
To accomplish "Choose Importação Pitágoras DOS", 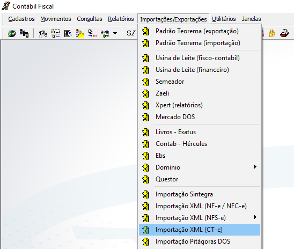I will click(200, 241).
